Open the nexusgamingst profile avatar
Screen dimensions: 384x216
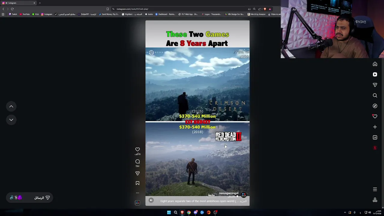click(x=244, y=195)
